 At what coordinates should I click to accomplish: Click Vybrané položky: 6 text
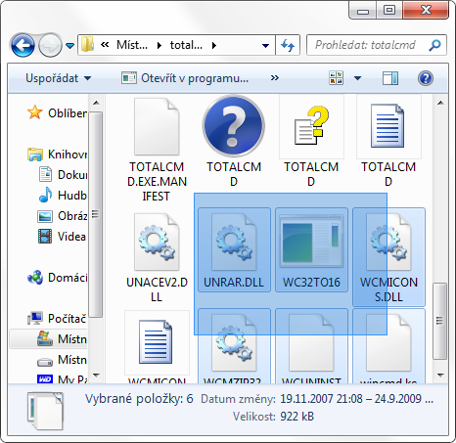[139, 399]
